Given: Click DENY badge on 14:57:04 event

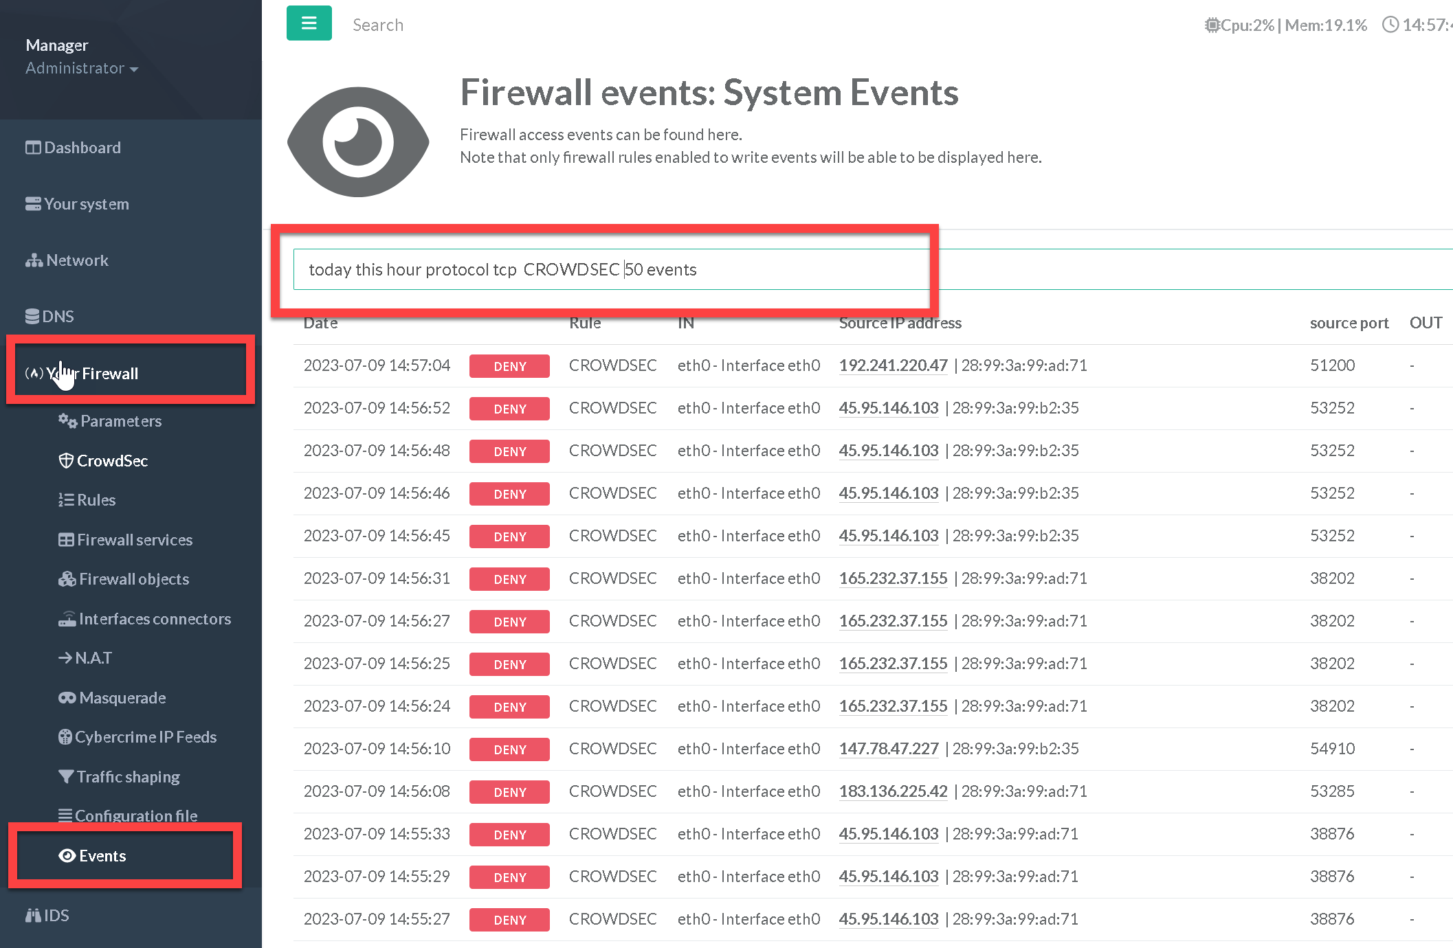Looking at the screenshot, I should 509,366.
